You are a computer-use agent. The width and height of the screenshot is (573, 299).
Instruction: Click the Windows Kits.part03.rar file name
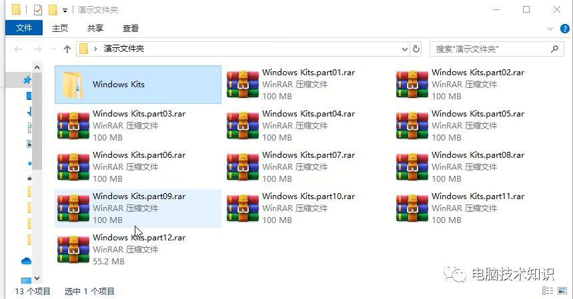pos(139,113)
